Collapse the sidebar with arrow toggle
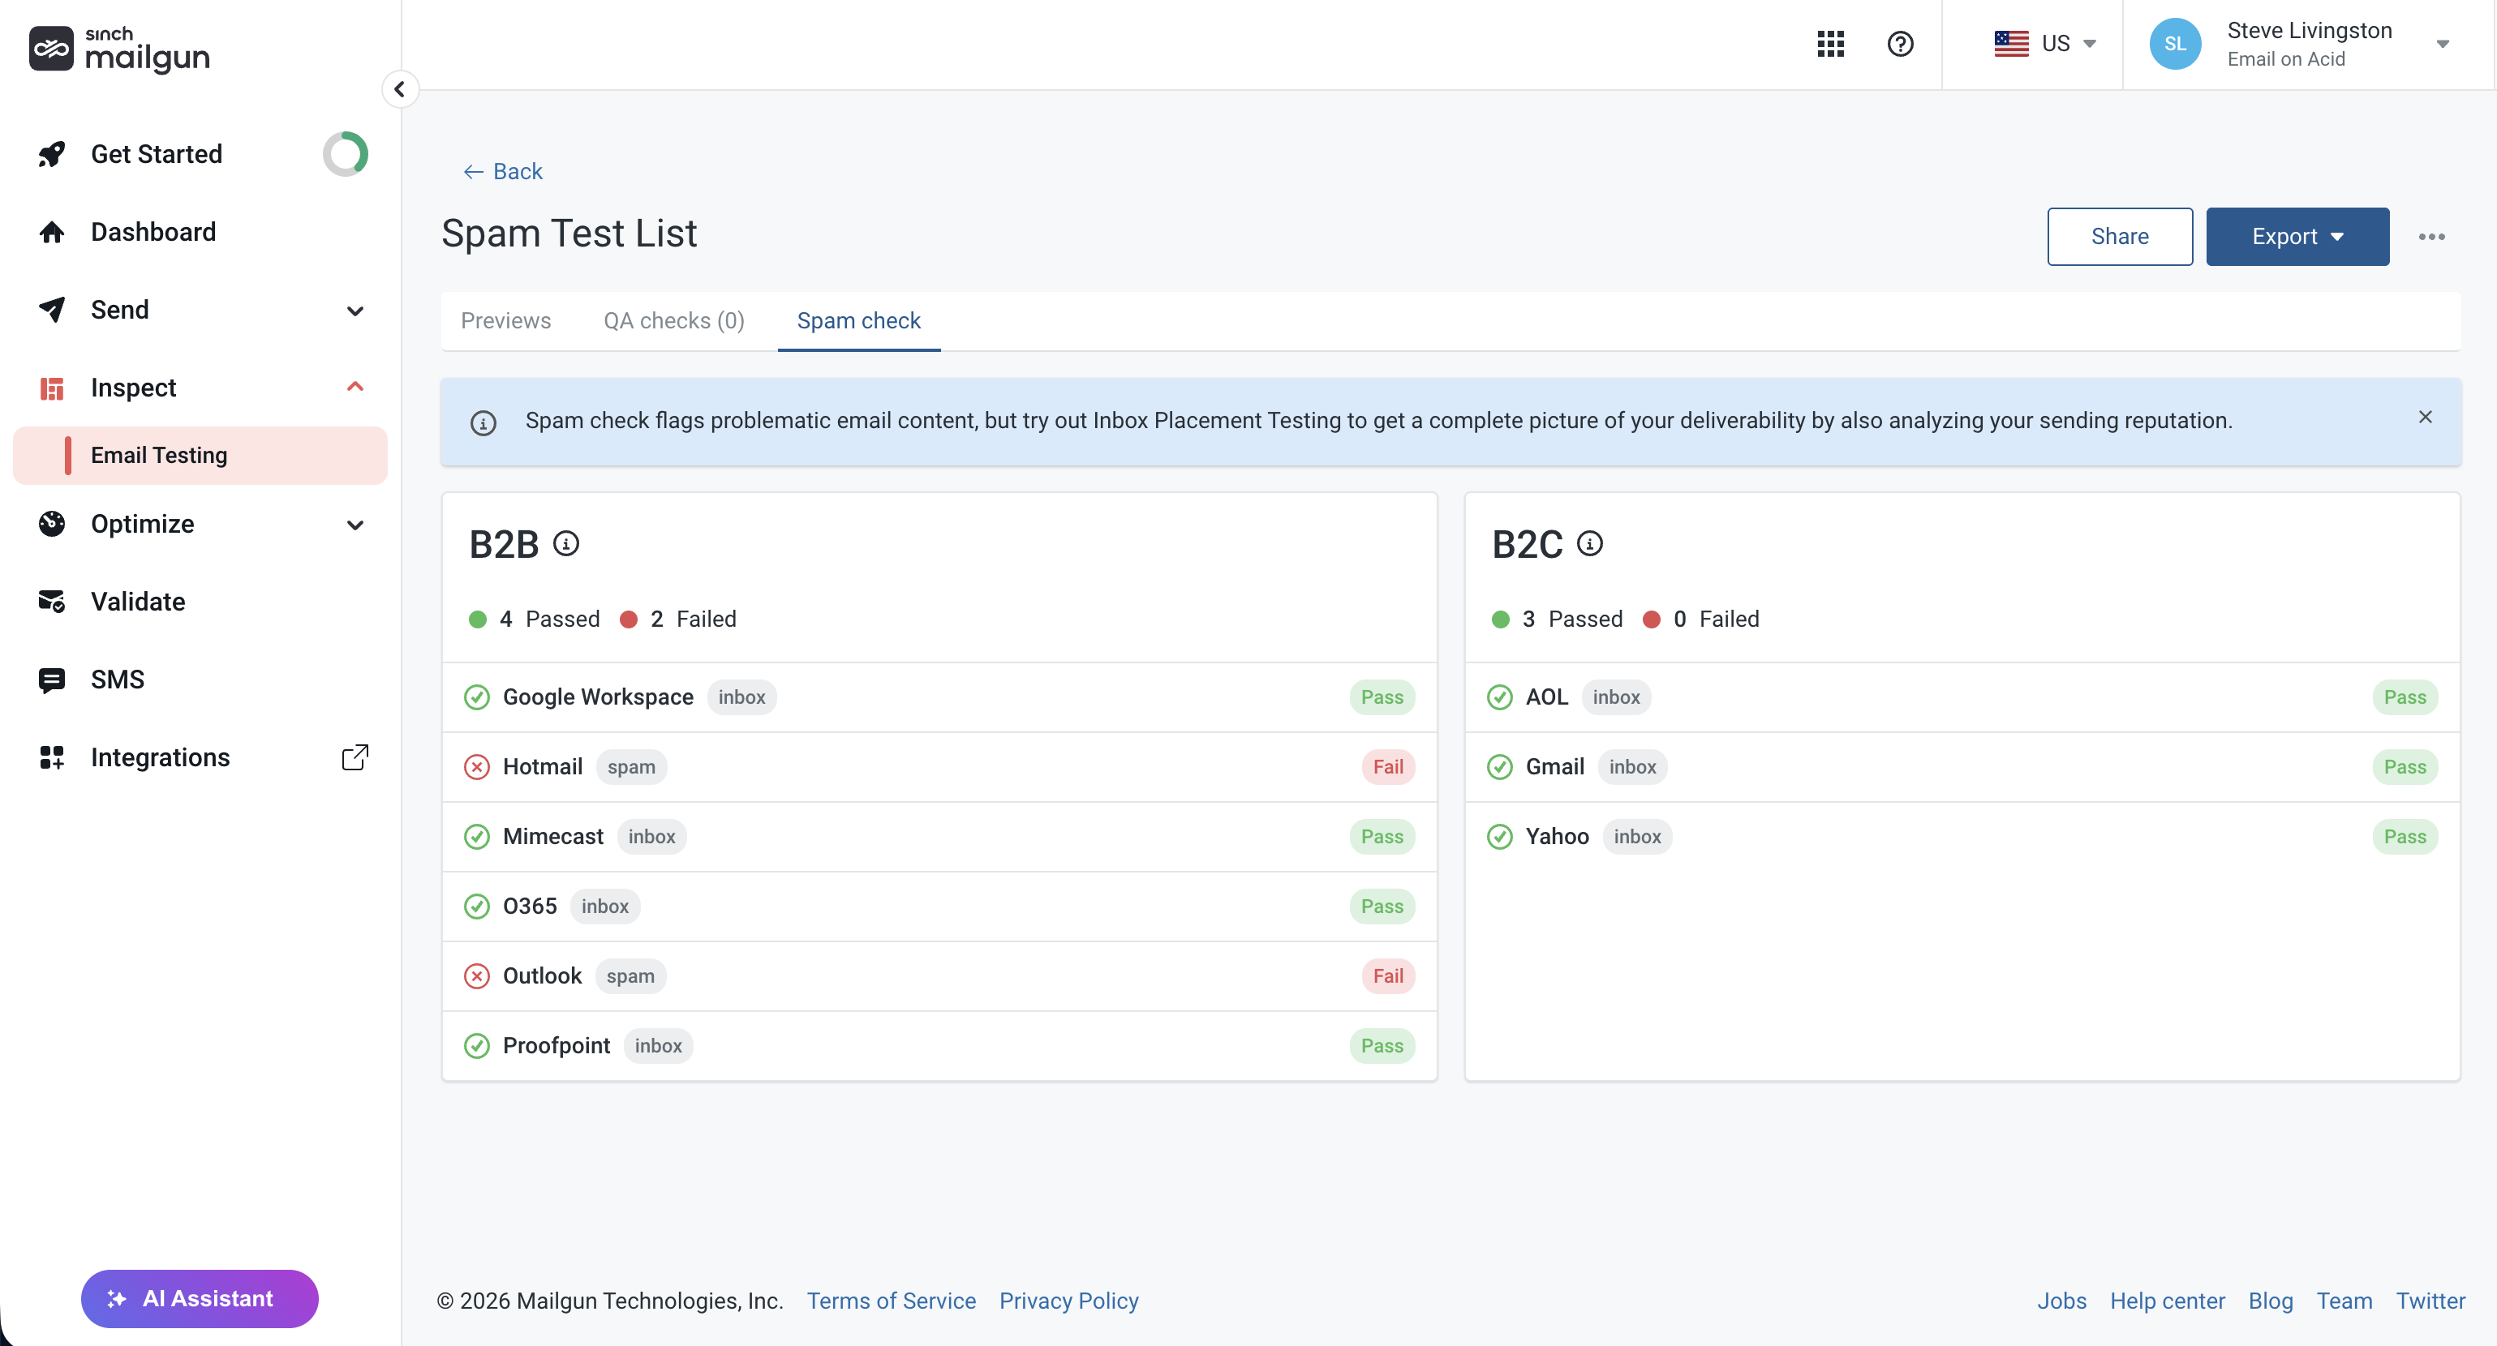The image size is (2497, 1346). click(399, 89)
